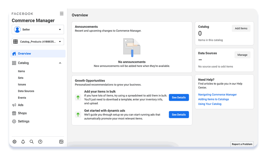Screen dimensions: 267x155
Task: Click the hamburger menu icon beside Facebook logo
Action: [x=62, y=14]
